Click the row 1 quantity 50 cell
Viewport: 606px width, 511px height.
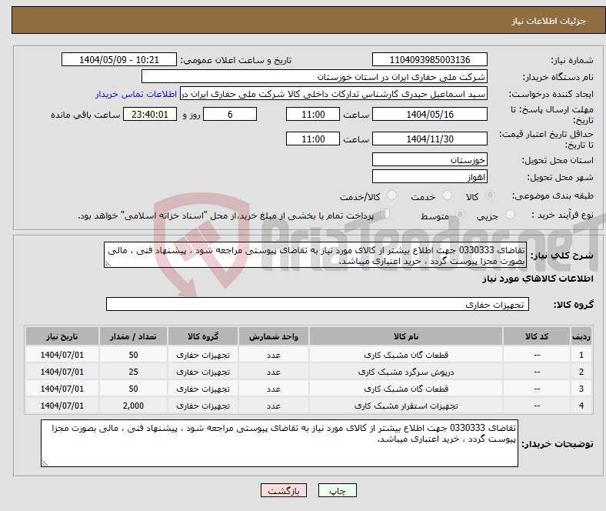(133, 354)
